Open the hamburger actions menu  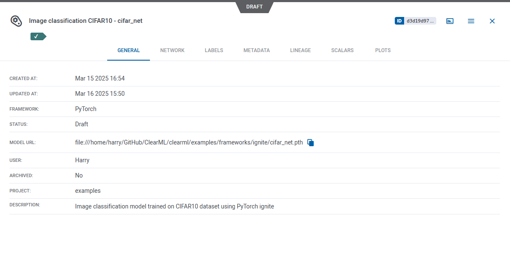click(x=471, y=21)
